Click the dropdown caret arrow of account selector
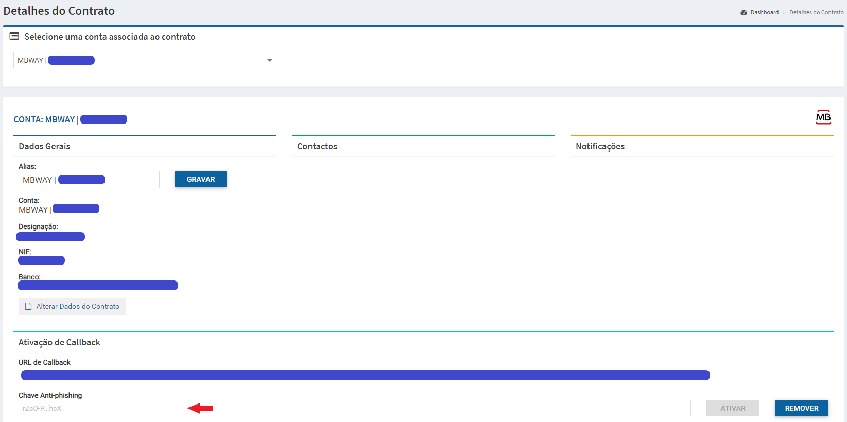Viewport: 847px width, 422px height. click(269, 61)
